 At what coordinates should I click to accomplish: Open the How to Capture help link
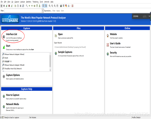(x=13, y=95)
